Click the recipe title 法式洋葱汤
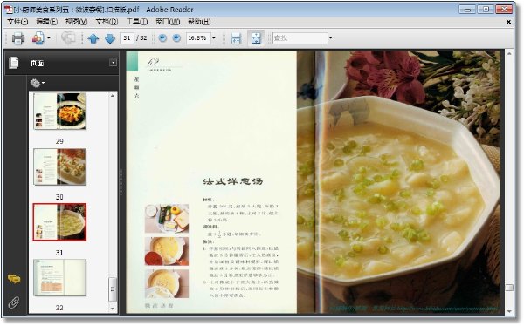The width and height of the screenshot is (524, 326). point(233,181)
